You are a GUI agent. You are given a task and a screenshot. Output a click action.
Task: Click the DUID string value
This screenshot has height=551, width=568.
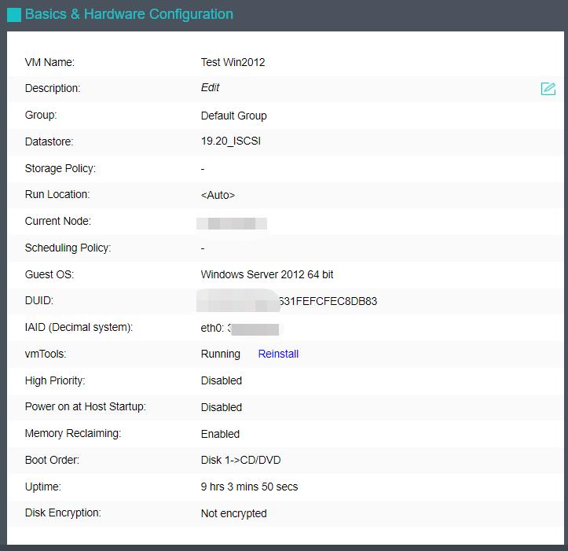point(288,301)
